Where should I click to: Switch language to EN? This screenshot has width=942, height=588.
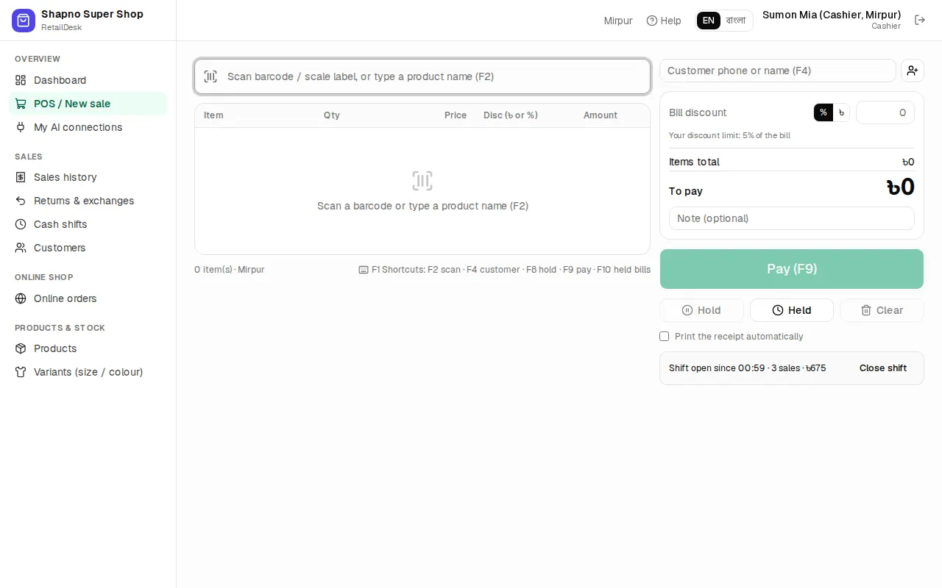pyautogui.click(x=709, y=21)
